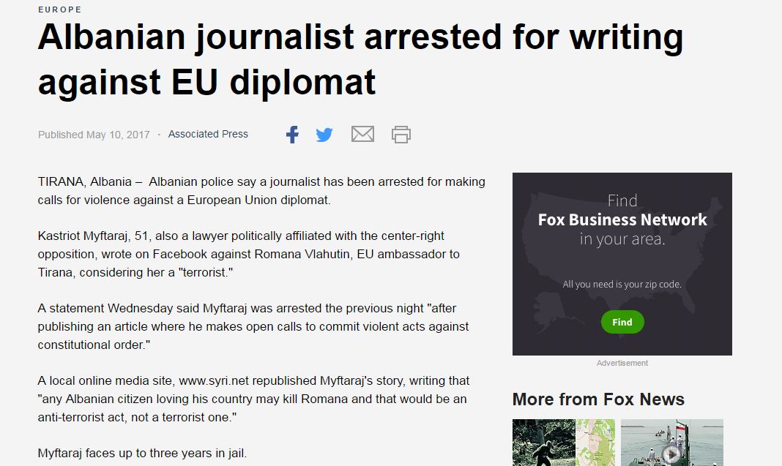
Task: Open the Europe category link
Action: (60, 10)
